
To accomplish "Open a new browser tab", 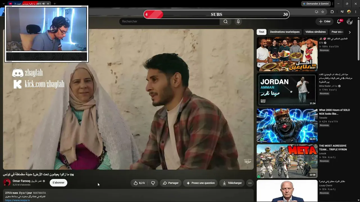I will click(x=55, y=4).
